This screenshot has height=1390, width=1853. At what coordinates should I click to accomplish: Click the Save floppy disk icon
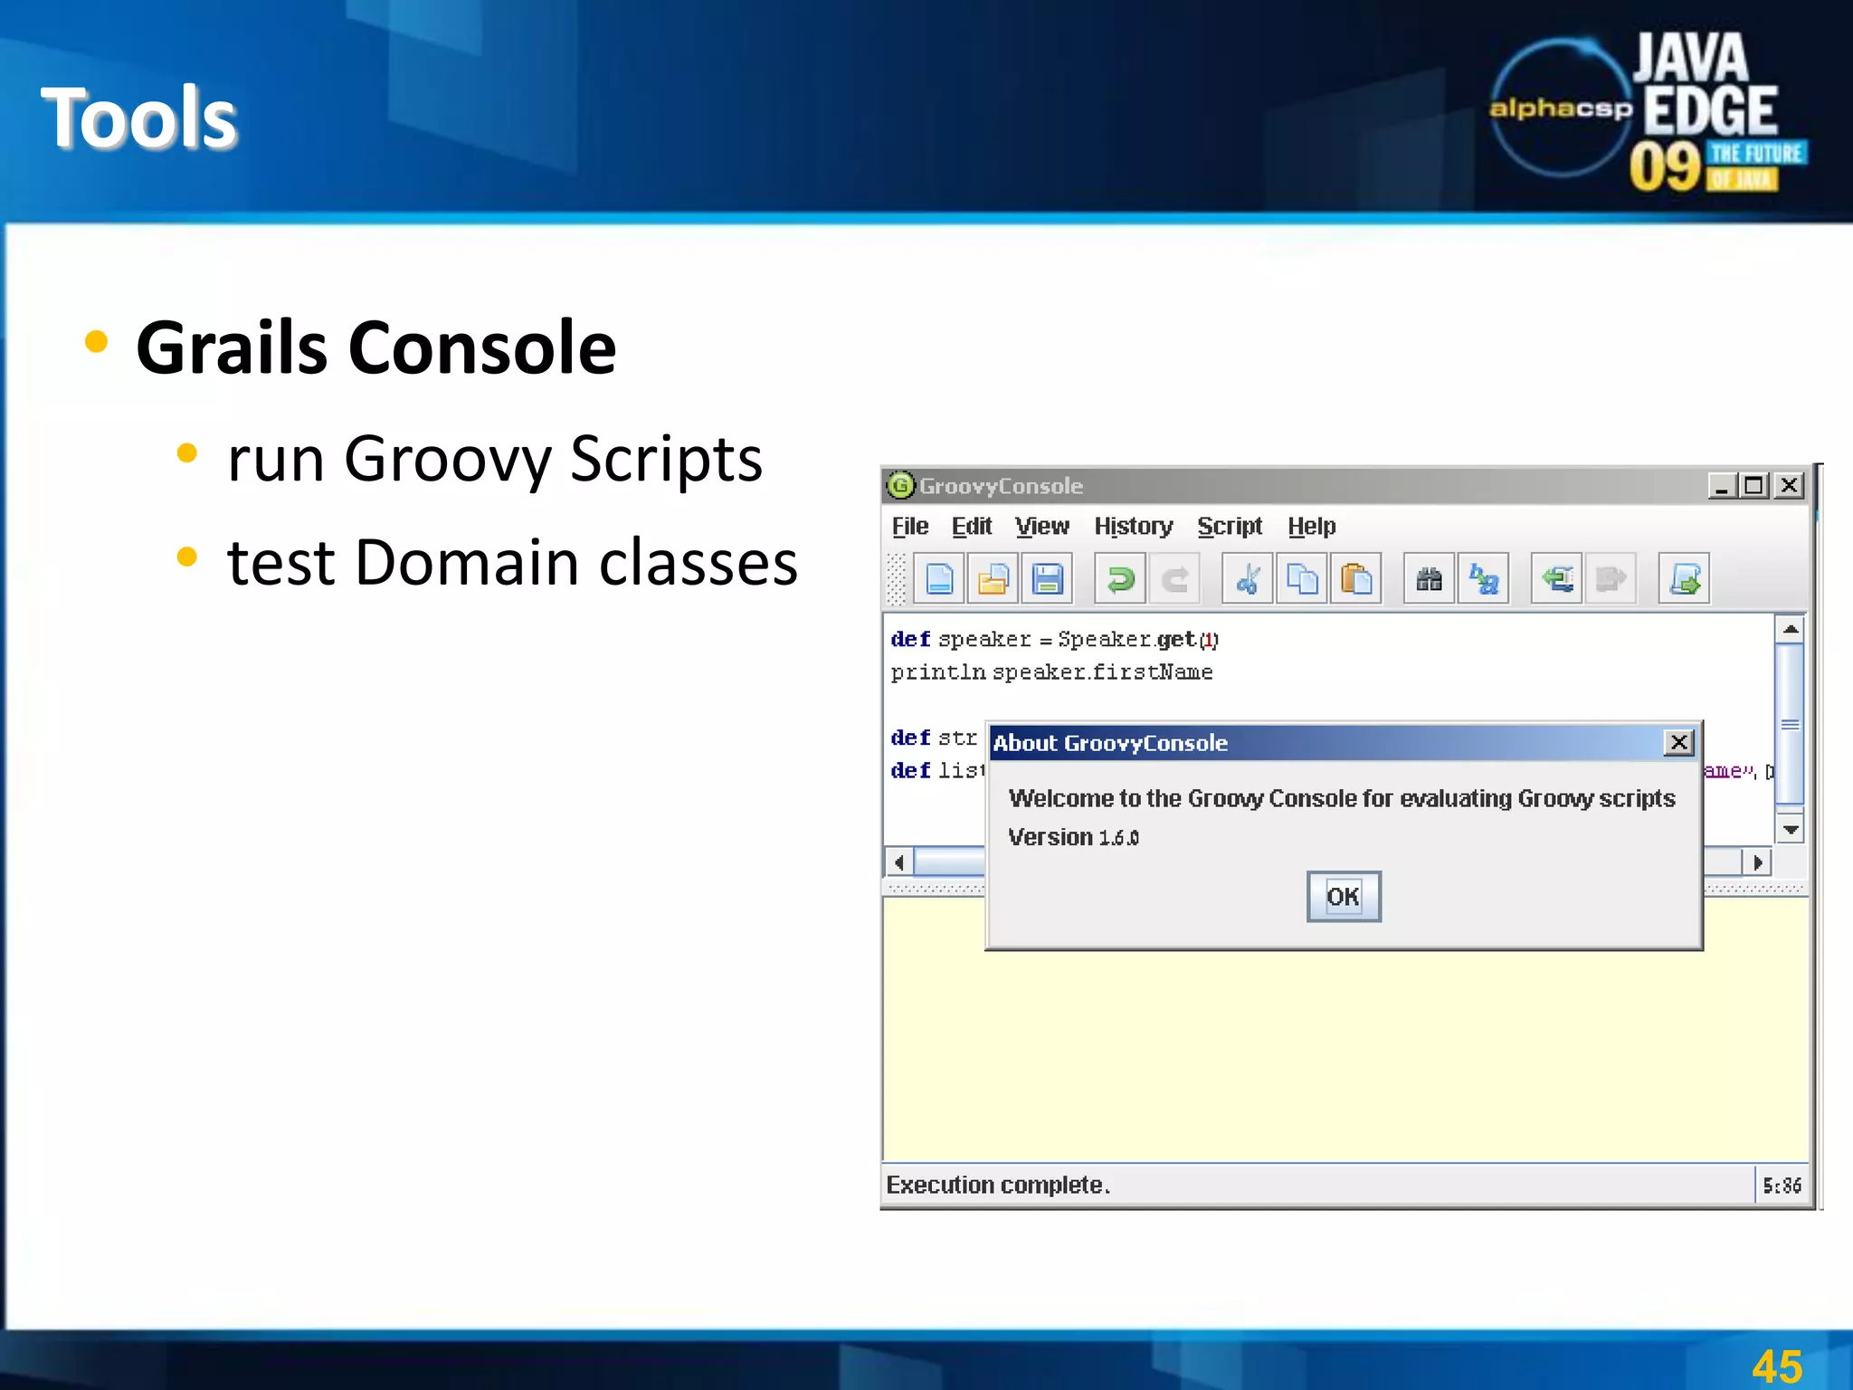pos(1048,578)
